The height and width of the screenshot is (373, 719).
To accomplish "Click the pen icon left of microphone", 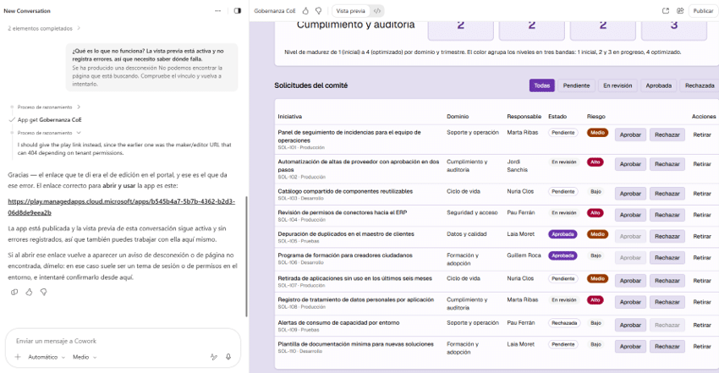I will click(214, 357).
